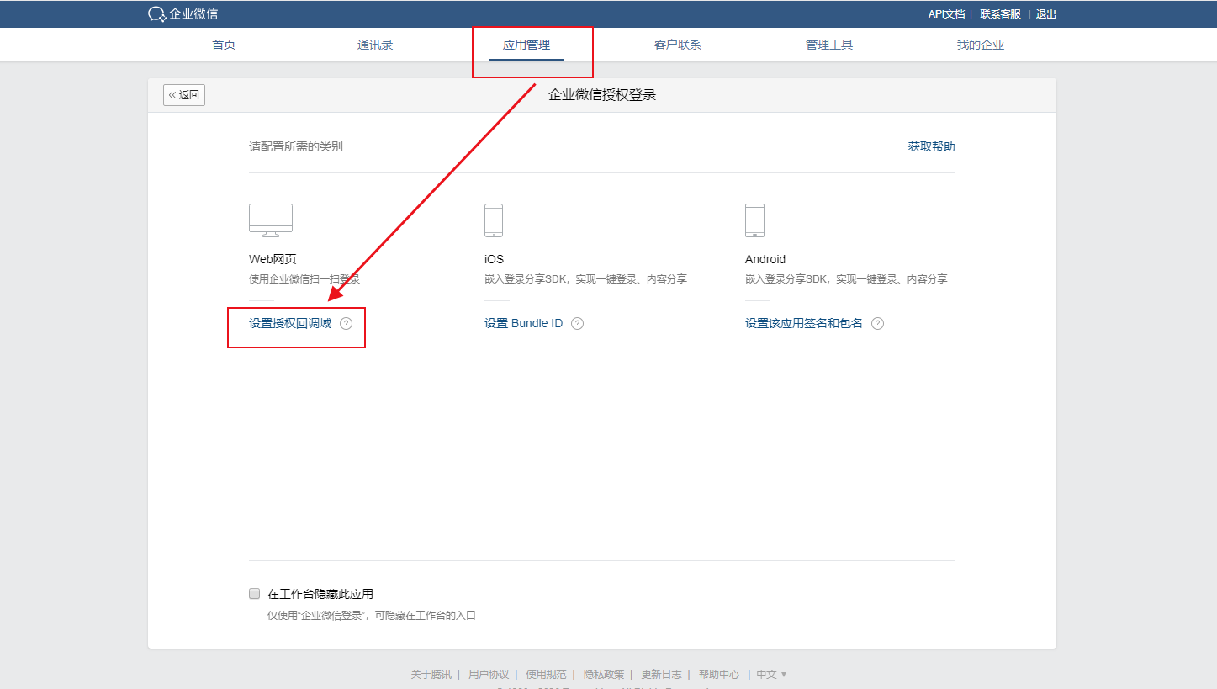Open 设置 Bundle ID link
The height and width of the screenshot is (689, 1217).
click(x=523, y=324)
